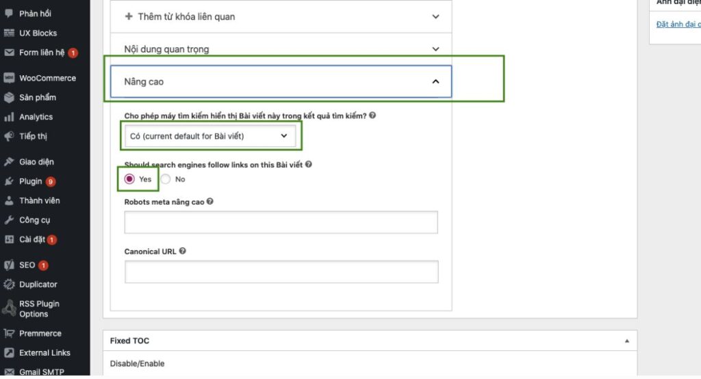Open search visibility dropdown showing Có
This screenshot has width=701, height=379.
209,136
